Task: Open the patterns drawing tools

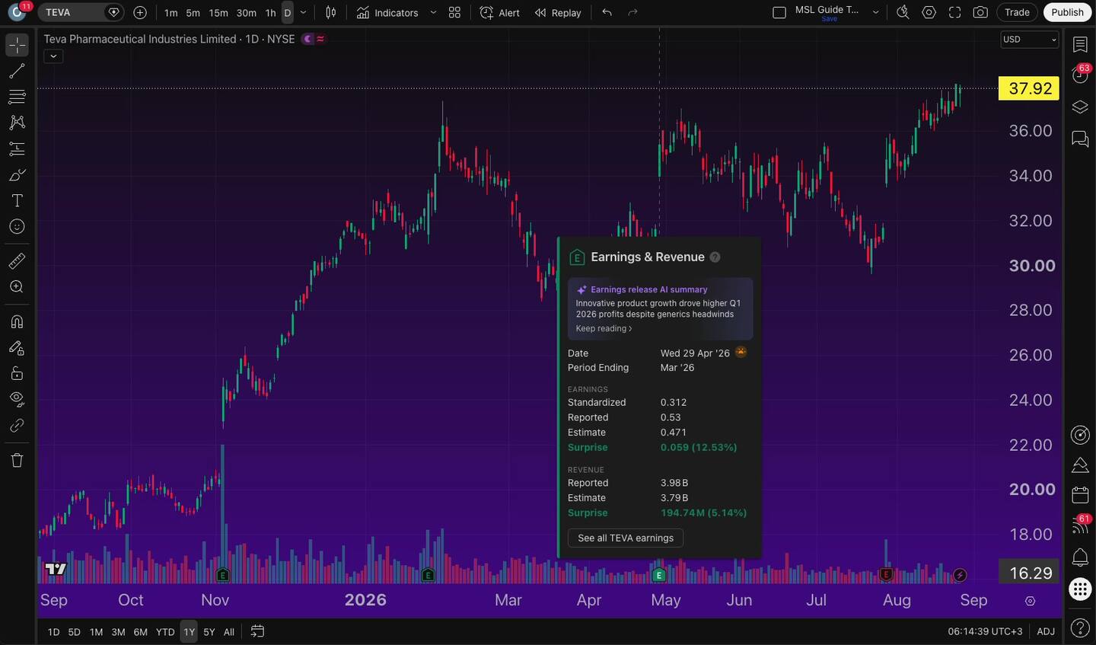Action: coord(17,123)
